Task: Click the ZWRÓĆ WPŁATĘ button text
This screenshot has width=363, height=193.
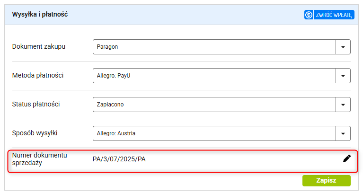Action: tap(334, 15)
